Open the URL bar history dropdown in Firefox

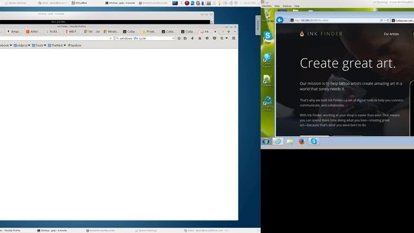111,38
